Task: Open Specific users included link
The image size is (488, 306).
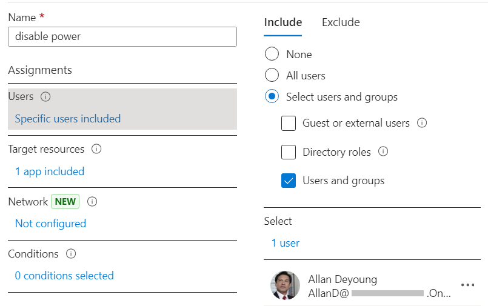Action: coord(68,119)
